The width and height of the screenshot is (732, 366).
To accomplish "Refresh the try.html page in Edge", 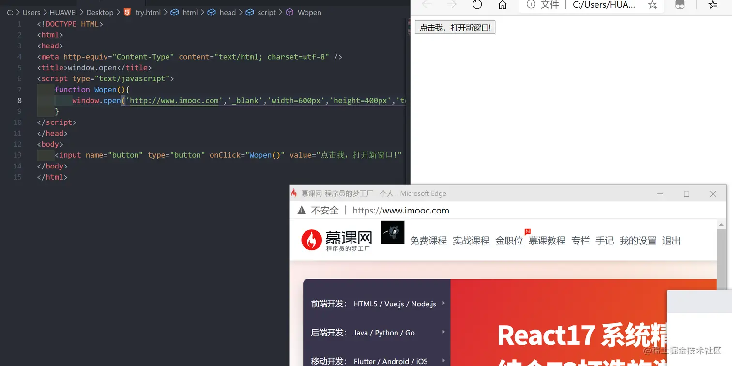I will click(477, 5).
